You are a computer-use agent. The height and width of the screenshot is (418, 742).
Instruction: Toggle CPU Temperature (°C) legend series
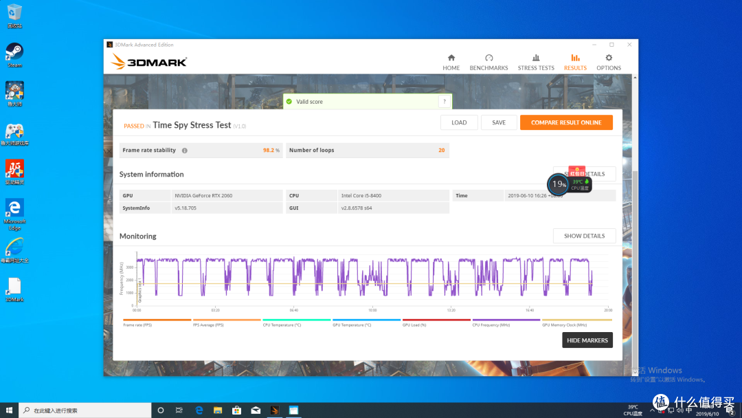pyautogui.click(x=297, y=322)
